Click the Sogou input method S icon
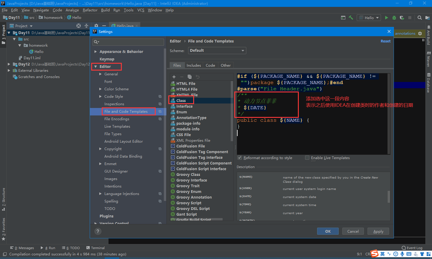 coord(374,254)
